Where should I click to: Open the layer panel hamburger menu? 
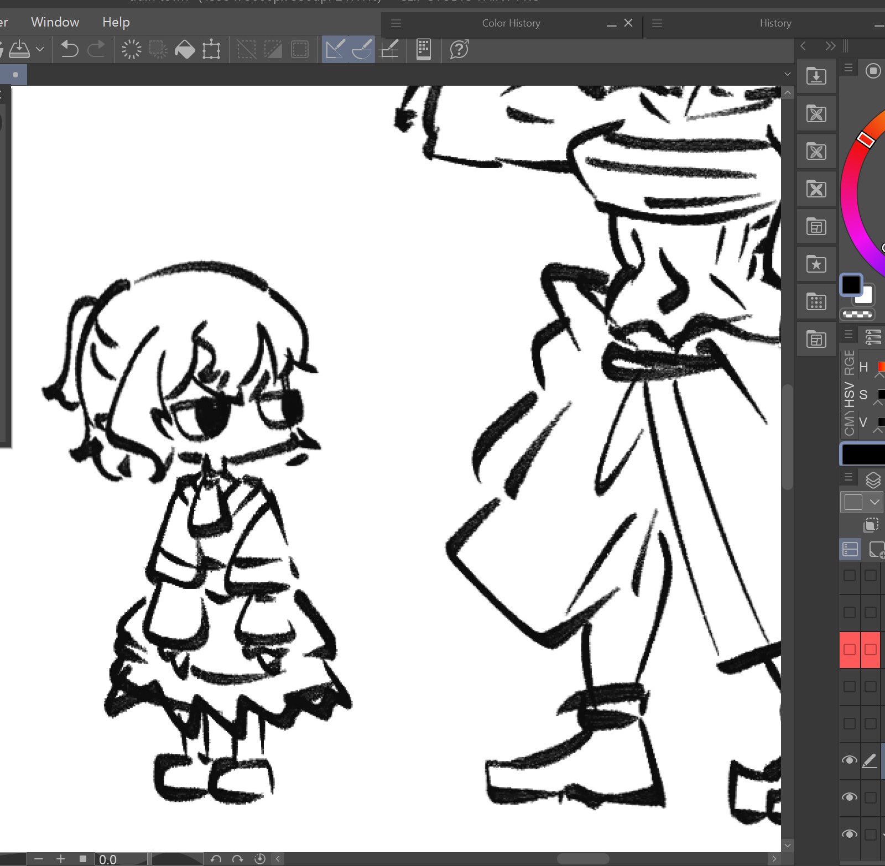point(848,477)
